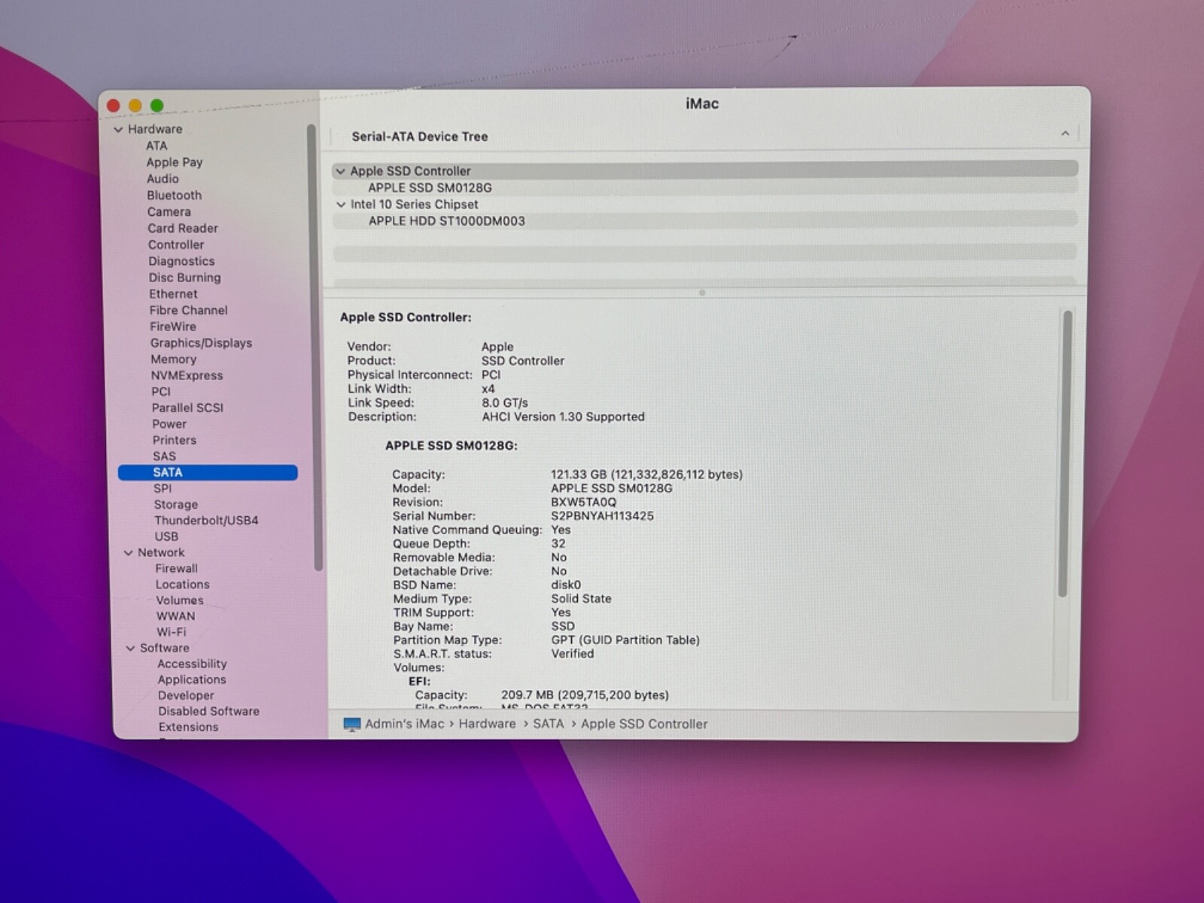
Task: Open the Controller hardware entry
Action: pyautogui.click(x=175, y=245)
